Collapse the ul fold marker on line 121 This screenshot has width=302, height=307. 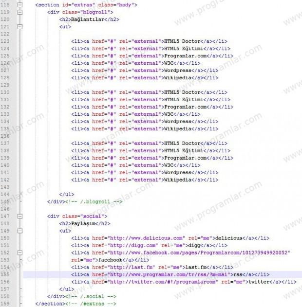point(20,27)
